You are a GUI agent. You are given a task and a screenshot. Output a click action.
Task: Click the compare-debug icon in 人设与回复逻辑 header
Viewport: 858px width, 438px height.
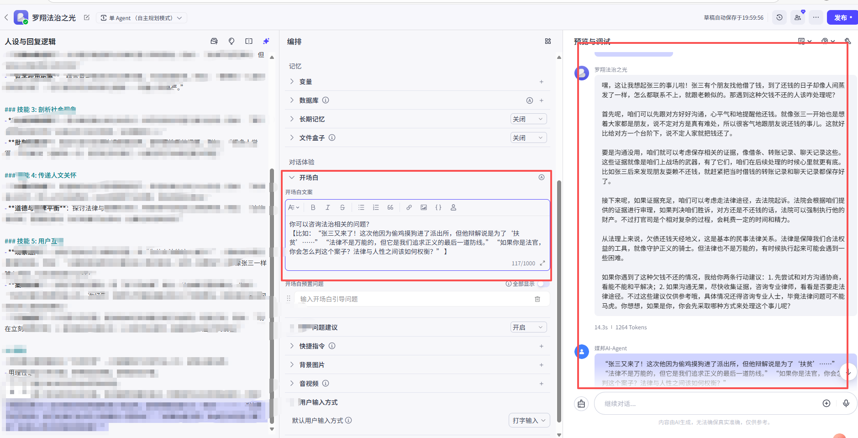pos(249,41)
